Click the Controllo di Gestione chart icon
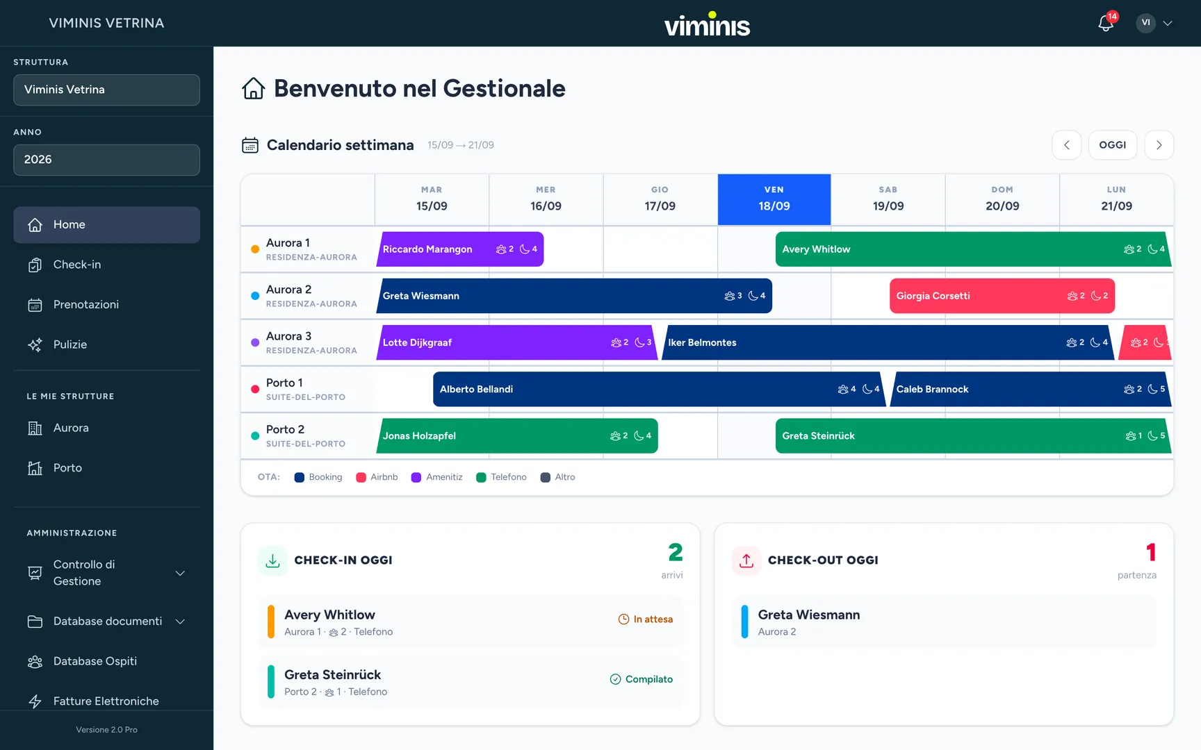 click(x=35, y=573)
